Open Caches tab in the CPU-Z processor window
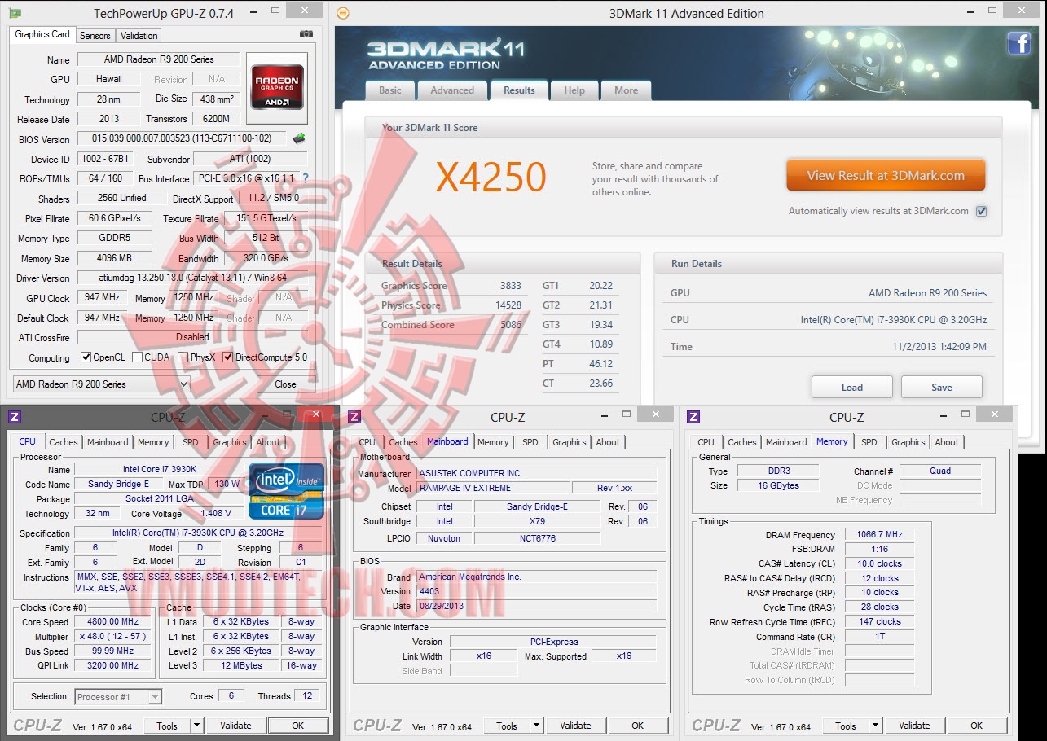Image resolution: width=1047 pixels, height=741 pixels. 64,442
